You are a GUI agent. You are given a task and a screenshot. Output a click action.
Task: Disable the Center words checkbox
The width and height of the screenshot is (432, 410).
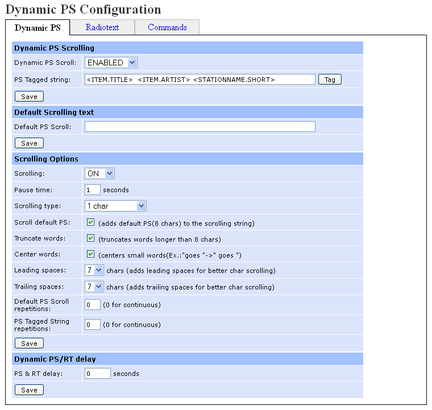pyautogui.click(x=90, y=254)
